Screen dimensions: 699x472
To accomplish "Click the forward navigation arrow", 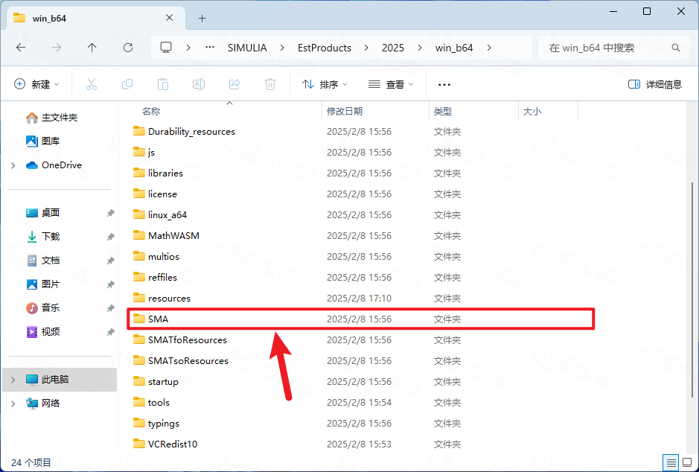I will click(x=57, y=48).
